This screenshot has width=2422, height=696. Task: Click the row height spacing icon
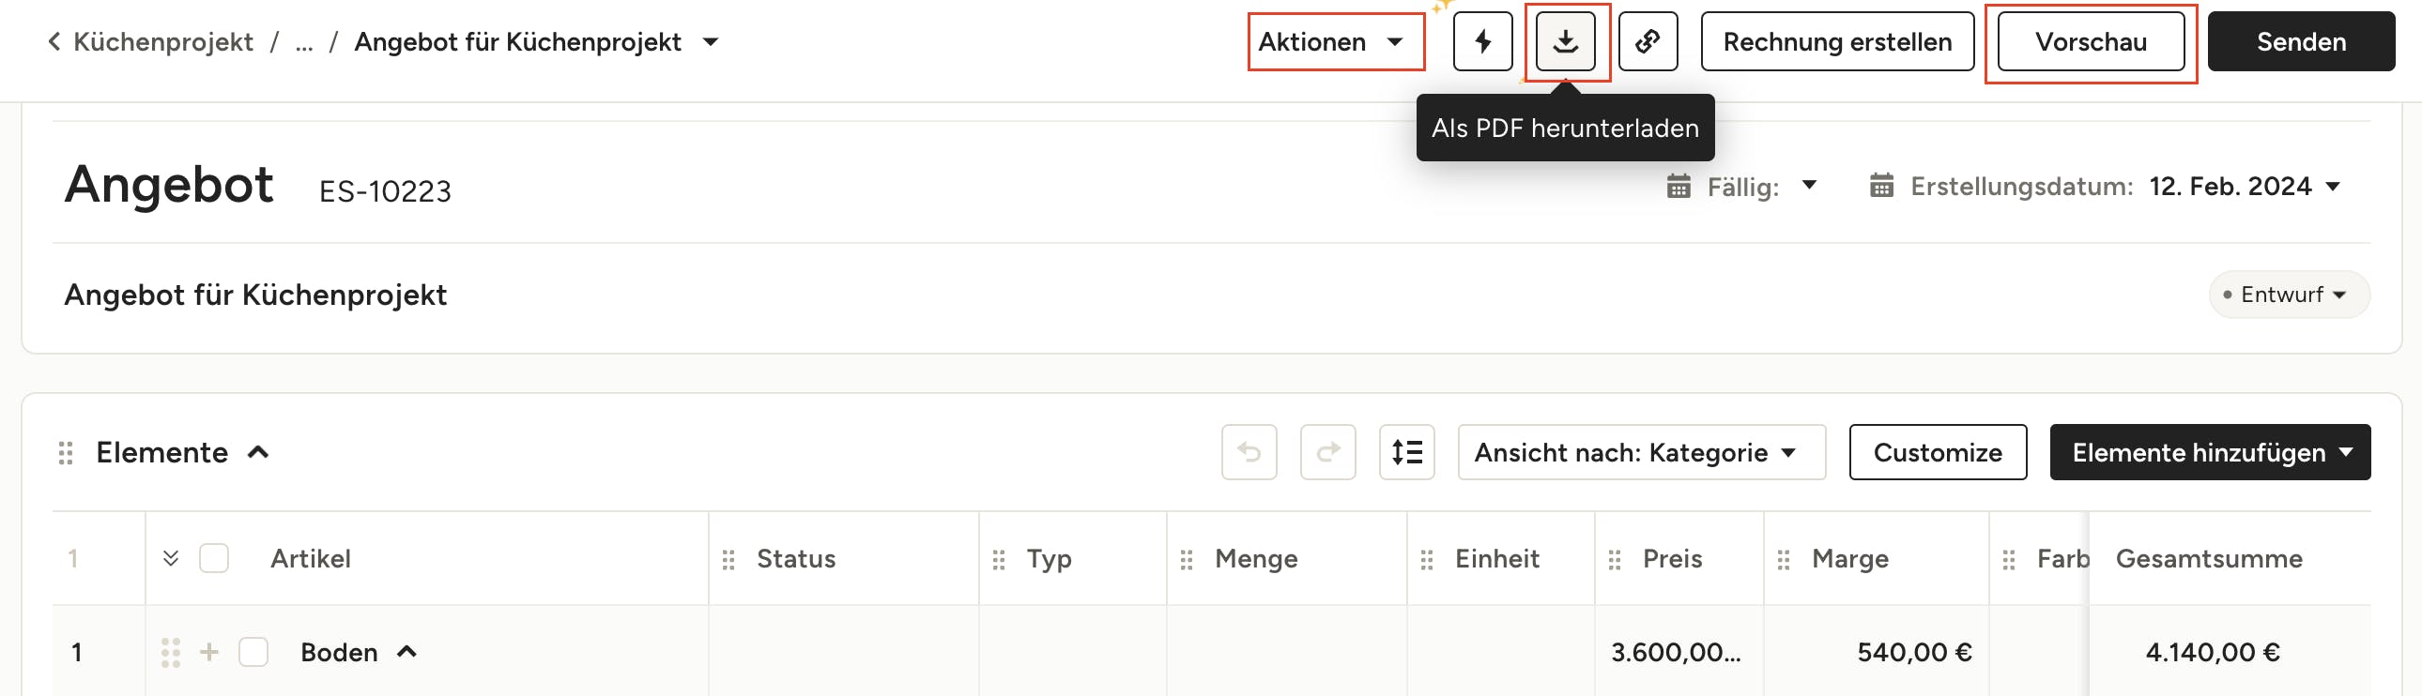(x=1406, y=453)
